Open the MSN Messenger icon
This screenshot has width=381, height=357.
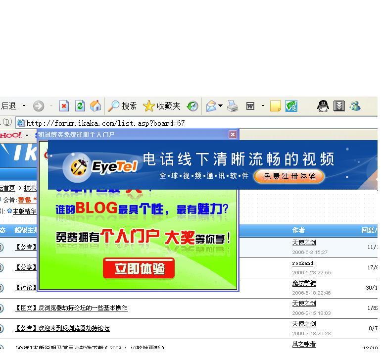click(x=355, y=106)
